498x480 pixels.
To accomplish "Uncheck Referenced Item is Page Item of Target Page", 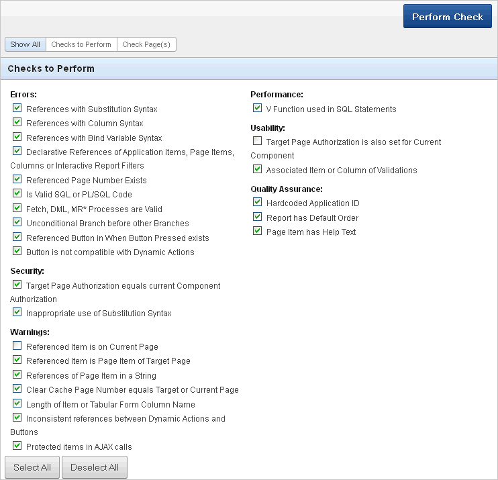I will [17, 360].
